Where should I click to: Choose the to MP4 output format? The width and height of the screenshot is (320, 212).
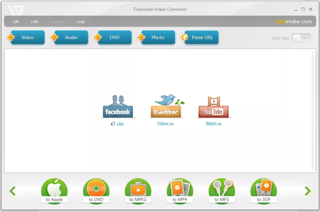[x=180, y=191]
